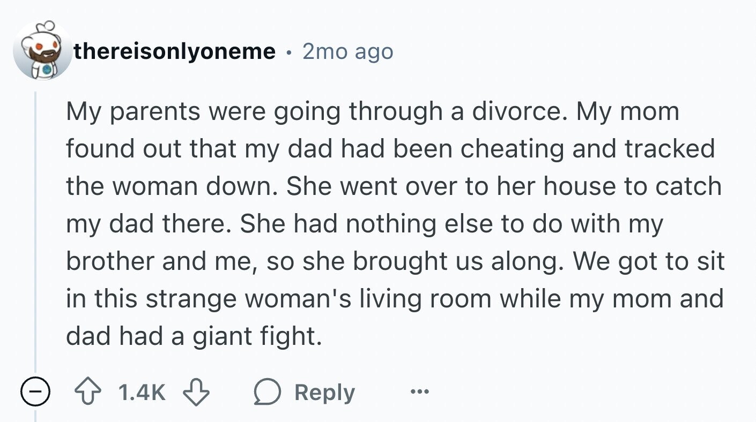Click the final line 'dad had a giant fight.'
Viewport: 756px width, 422px height.
pyautogui.click(x=194, y=336)
